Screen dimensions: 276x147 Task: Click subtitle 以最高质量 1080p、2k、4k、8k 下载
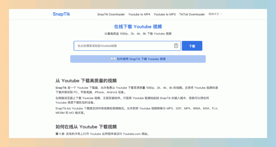138,34
